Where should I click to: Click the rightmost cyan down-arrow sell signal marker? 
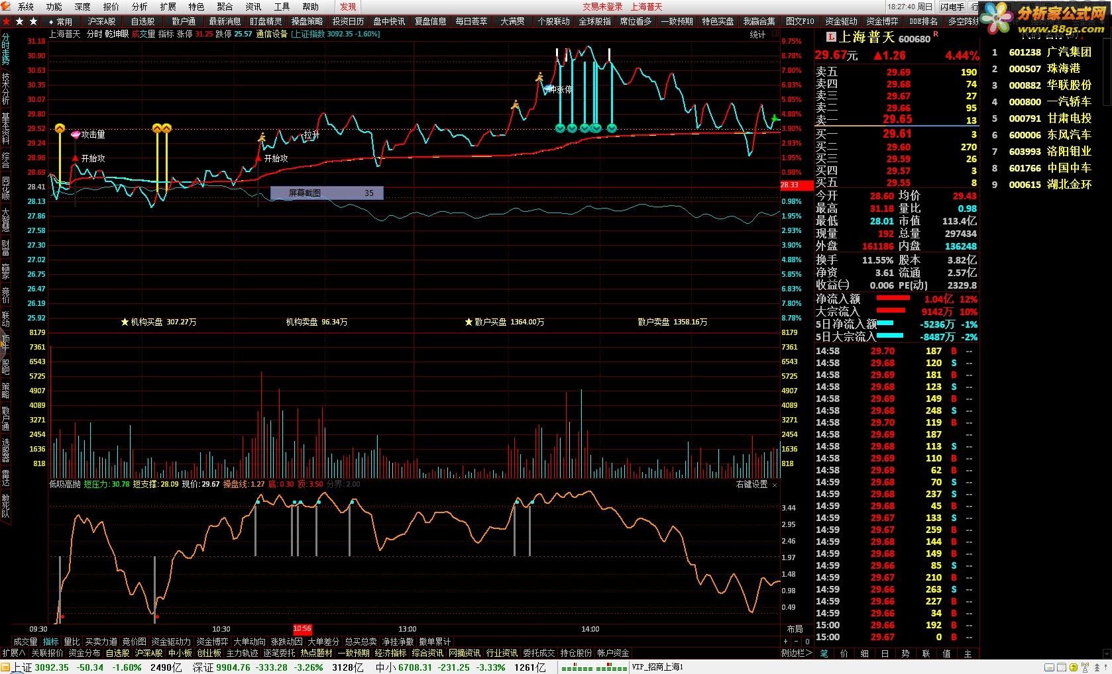pos(612,128)
